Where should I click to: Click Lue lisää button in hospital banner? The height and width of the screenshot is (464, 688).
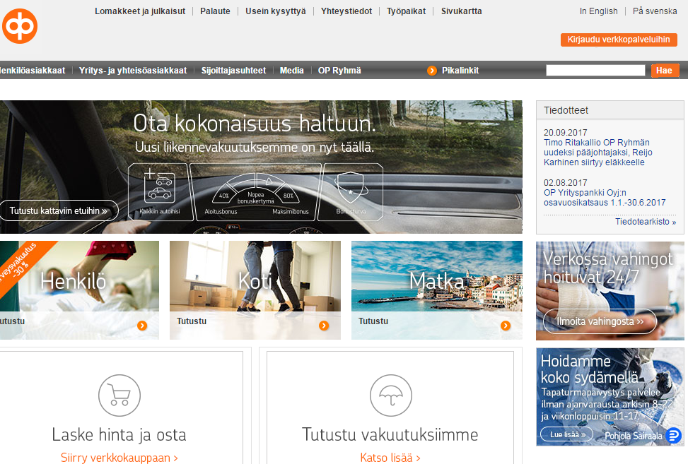coord(566,434)
